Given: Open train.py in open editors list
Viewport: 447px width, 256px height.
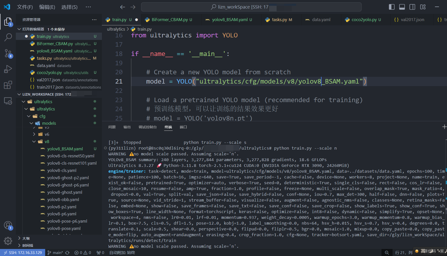Looking at the screenshot, I should [x=59, y=36].
